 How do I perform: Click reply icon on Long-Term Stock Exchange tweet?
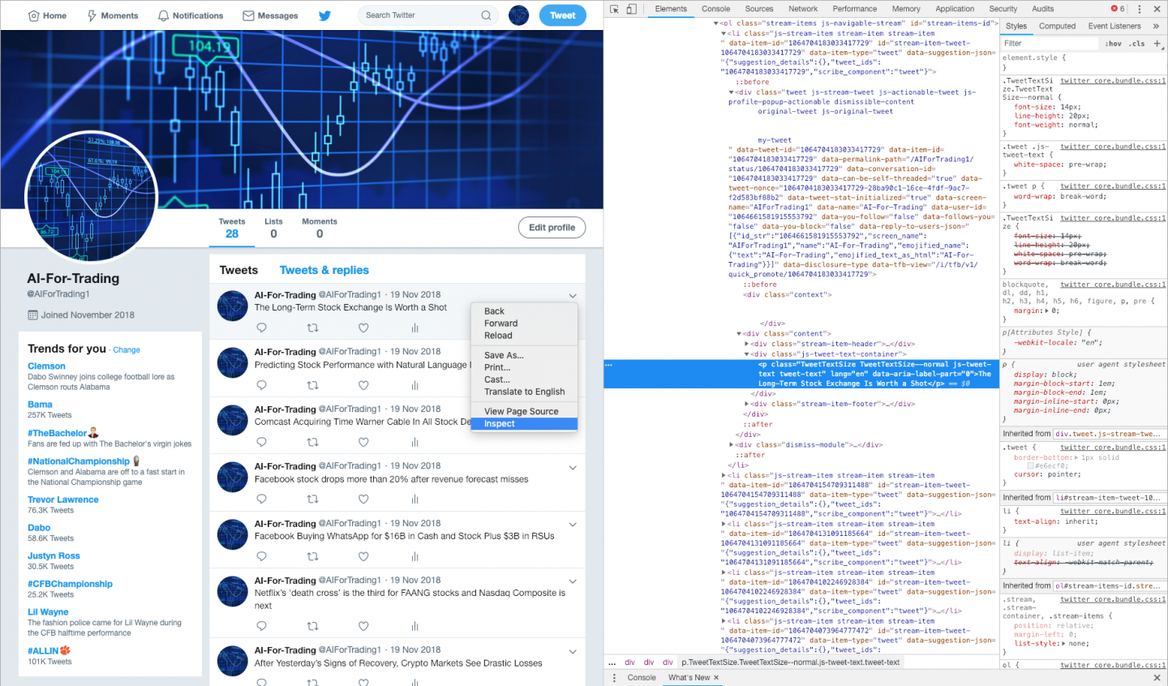[261, 328]
